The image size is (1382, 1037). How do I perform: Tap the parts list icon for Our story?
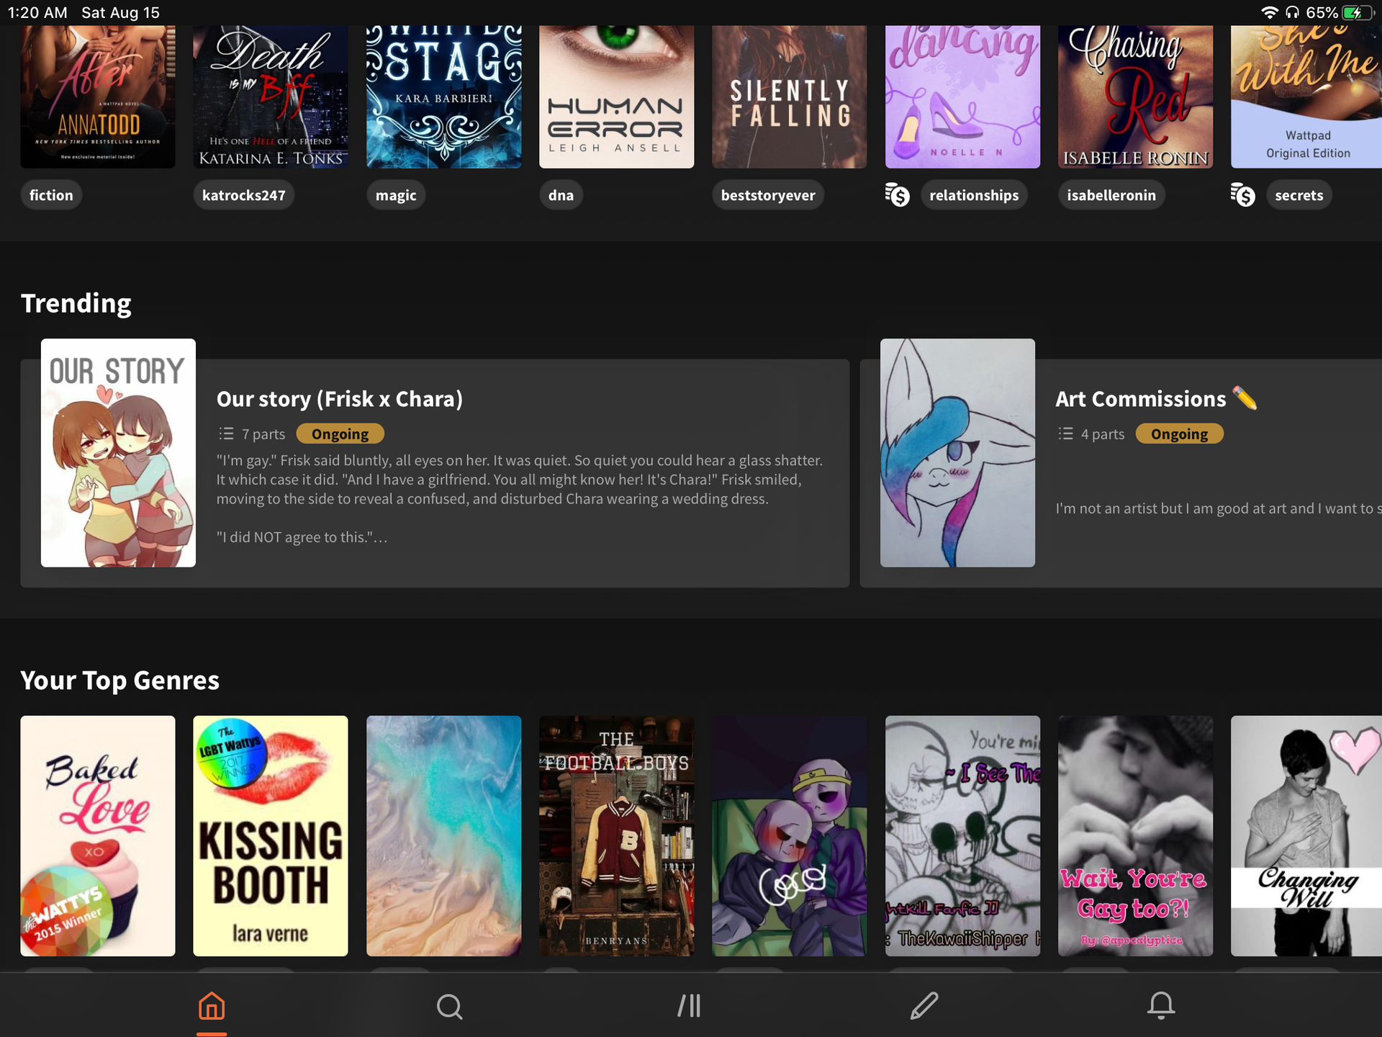pos(227,434)
